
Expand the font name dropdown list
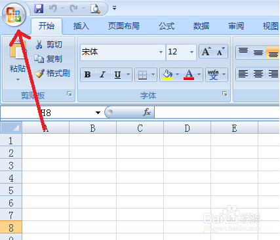[161, 52]
